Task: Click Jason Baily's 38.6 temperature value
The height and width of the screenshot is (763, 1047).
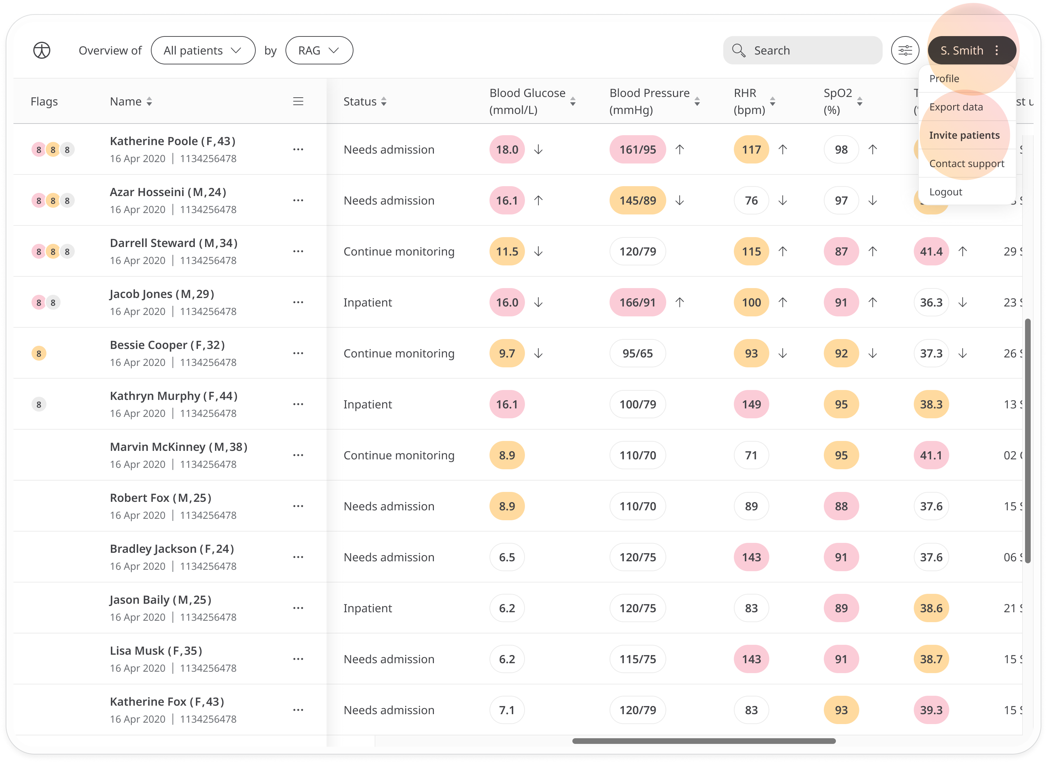Action: tap(931, 608)
